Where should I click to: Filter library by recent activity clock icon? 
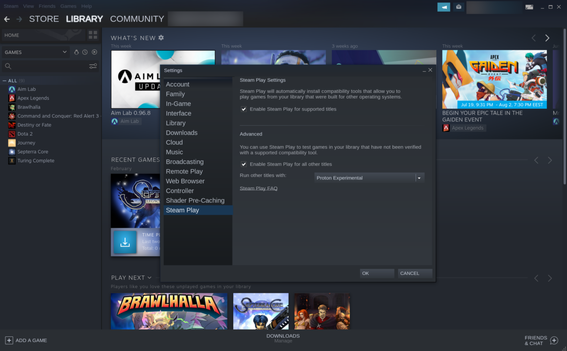(85, 52)
